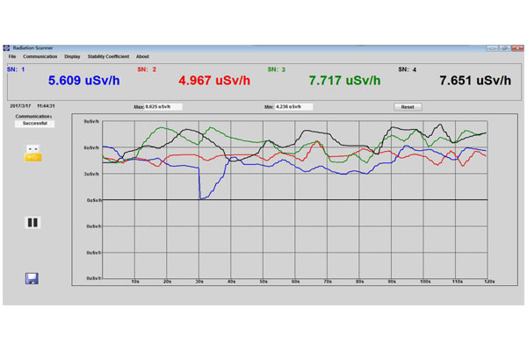Select the red SN 2 reading 4.967 uSv/h
This screenshot has width=527, height=351.
coord(220,81)
